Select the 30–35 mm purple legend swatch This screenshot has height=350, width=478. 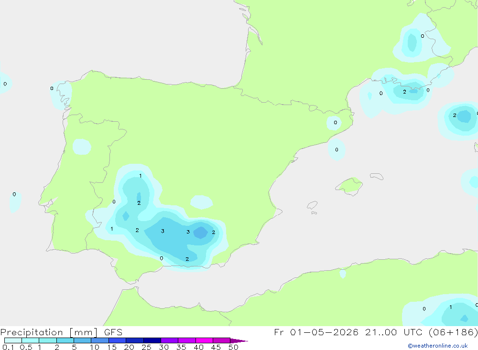coord(169,340)
